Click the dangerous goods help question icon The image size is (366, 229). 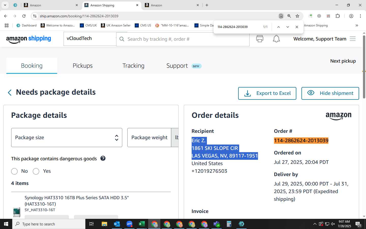[x=103, y=158]
